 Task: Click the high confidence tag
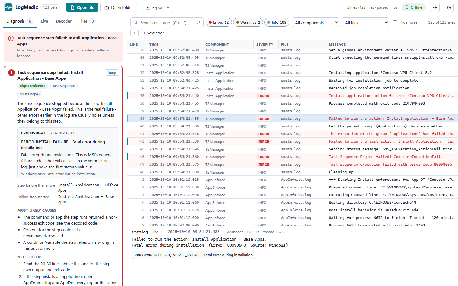(x=33, y=86)
